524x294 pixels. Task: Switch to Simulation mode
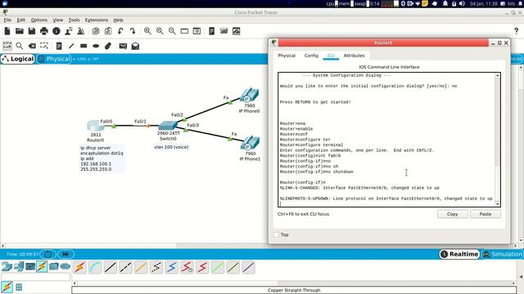click(502, 254)
